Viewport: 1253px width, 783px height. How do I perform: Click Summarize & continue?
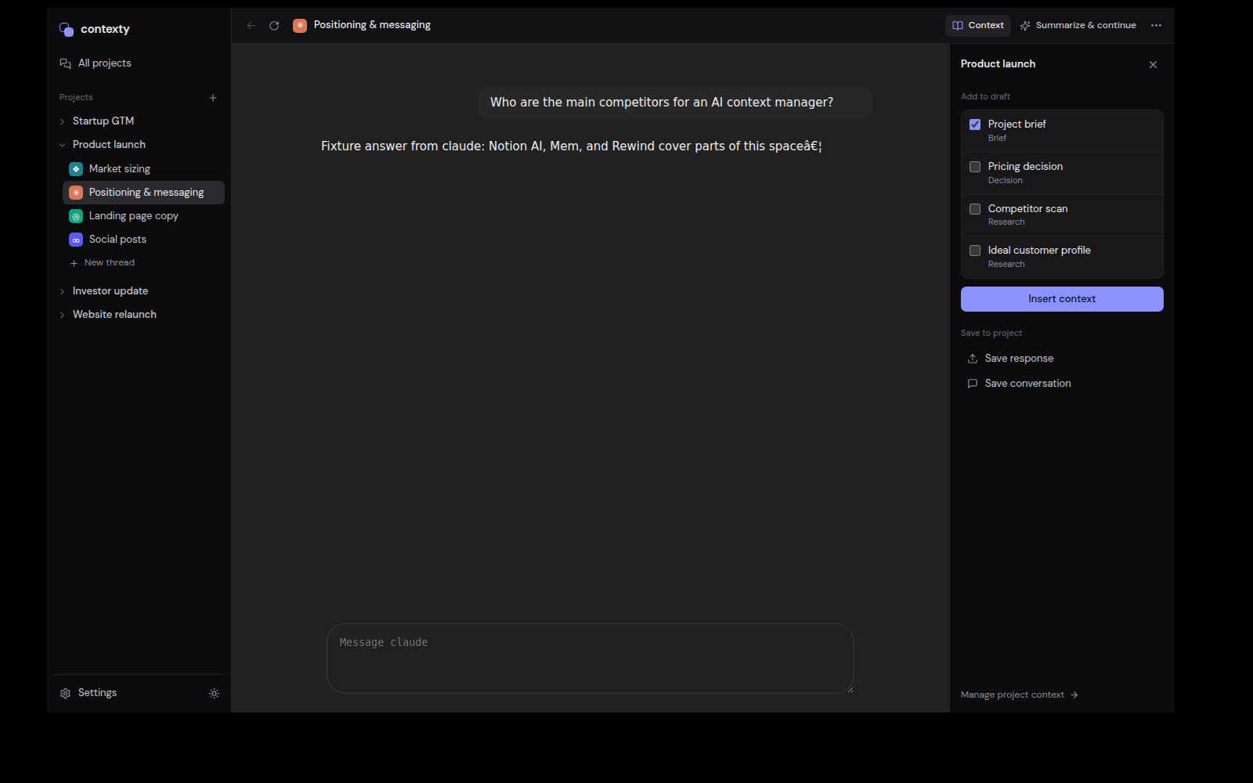coord(1078,26)
